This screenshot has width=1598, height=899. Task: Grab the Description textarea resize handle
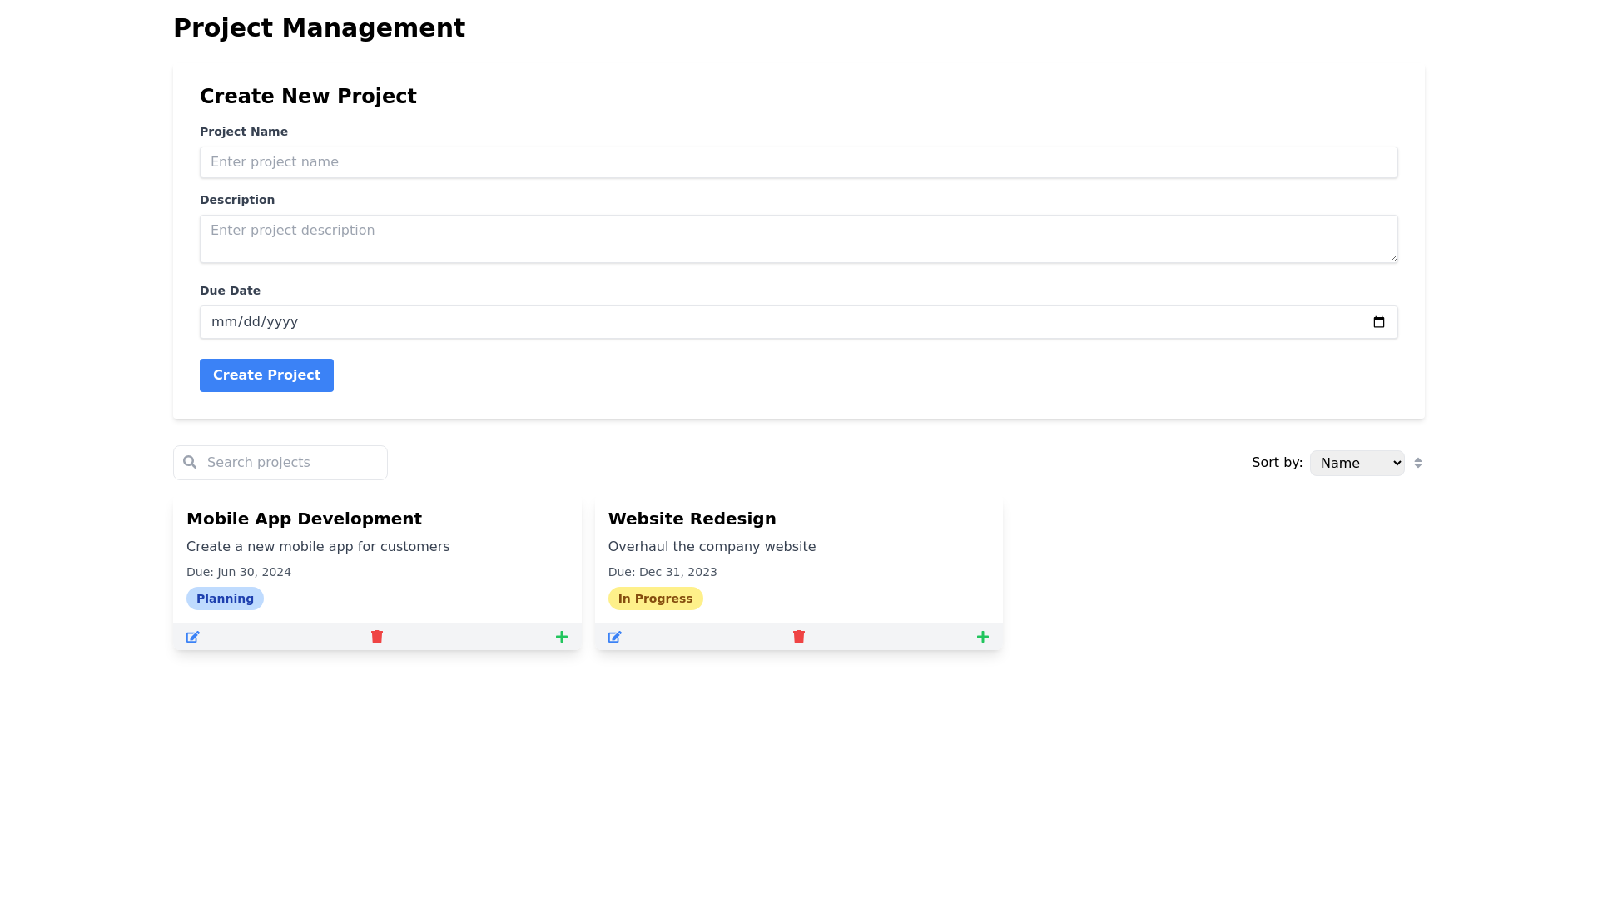1393,258
